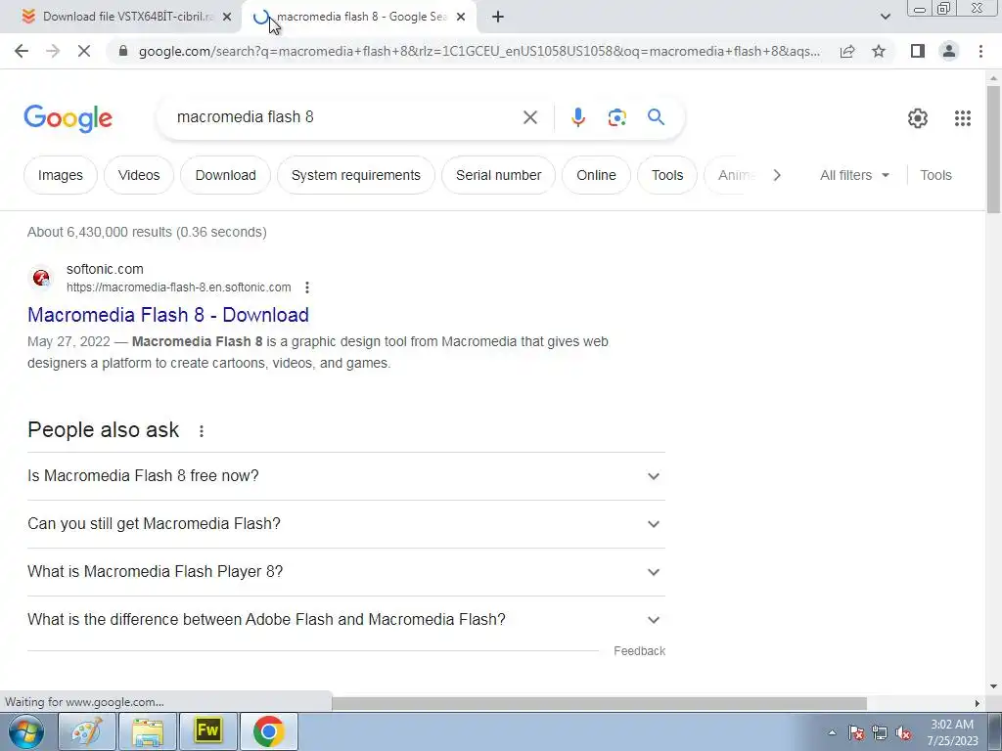Click the Chrome taskbar icon

[x=269, y=731]
